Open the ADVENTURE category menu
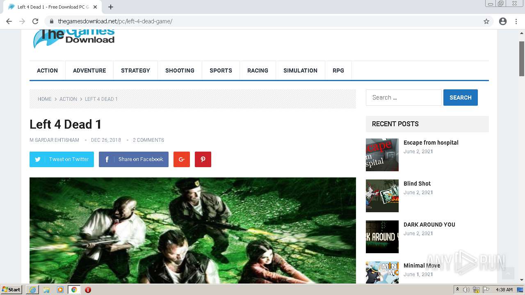The image size is (525, 295). pos(89,70)
